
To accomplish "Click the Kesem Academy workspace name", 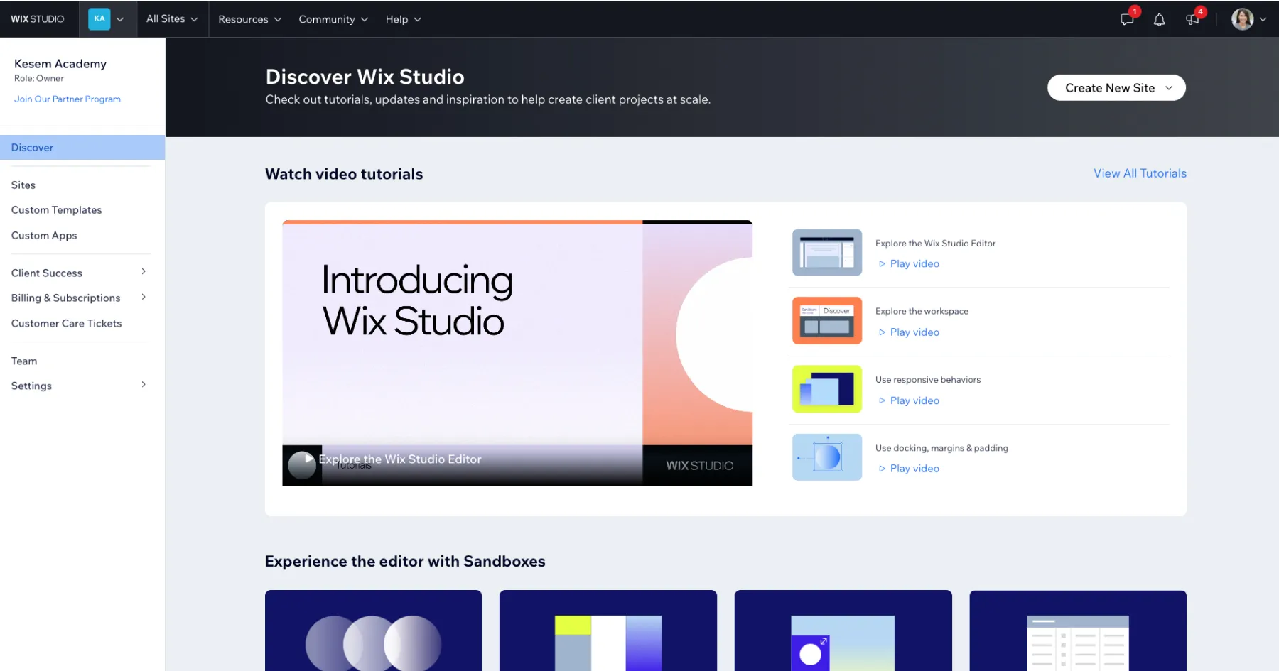I will 60,64.
